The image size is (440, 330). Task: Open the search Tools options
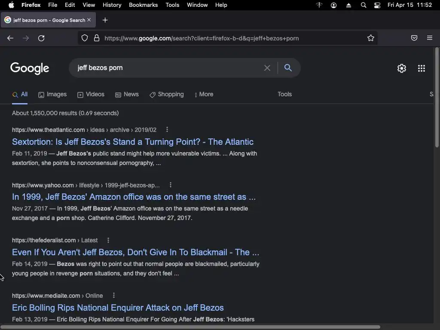point(284,94)
